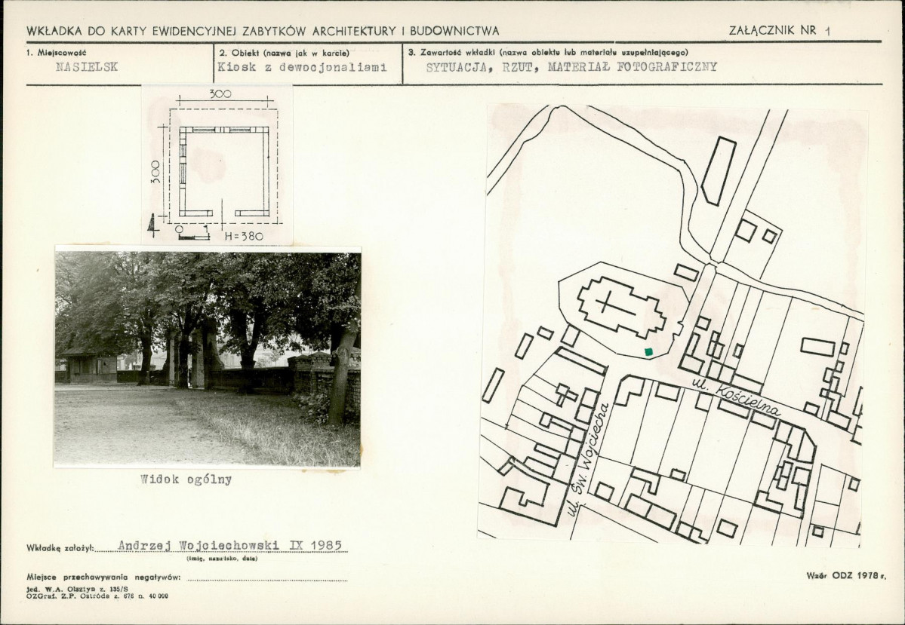Click the top '300' dimension on floor plan
The height and width of the screenshot is (625, 905).
[220, 93]
